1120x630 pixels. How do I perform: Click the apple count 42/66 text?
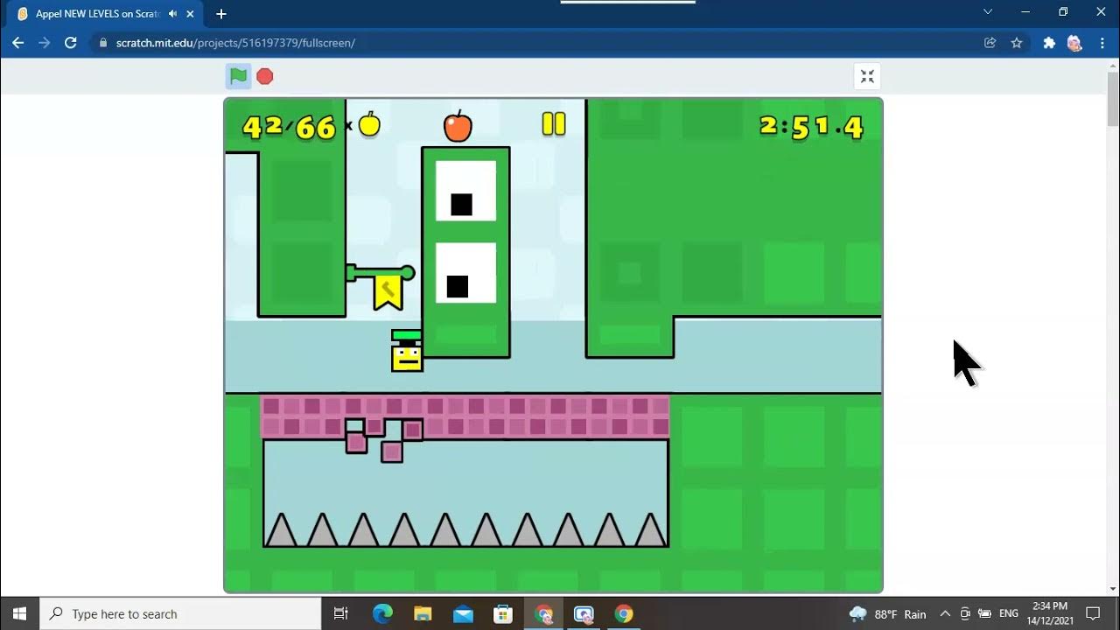pyautogui.click(x=290, y=128)
